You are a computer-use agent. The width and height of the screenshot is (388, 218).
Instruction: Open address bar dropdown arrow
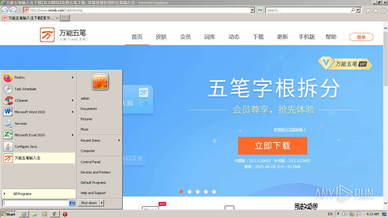coord(253,10)
